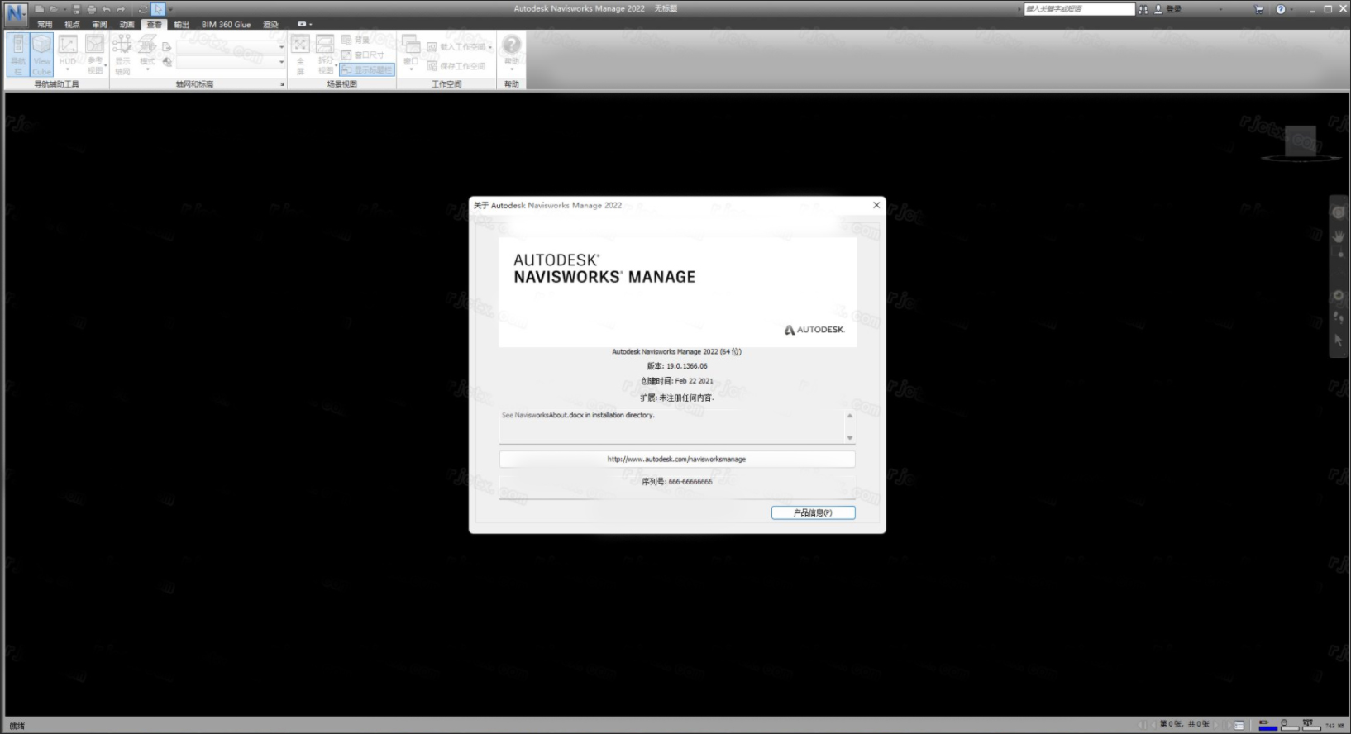Click the keyword search input field
This screenshot has height=734, width=1351.
coord(1079,9)
